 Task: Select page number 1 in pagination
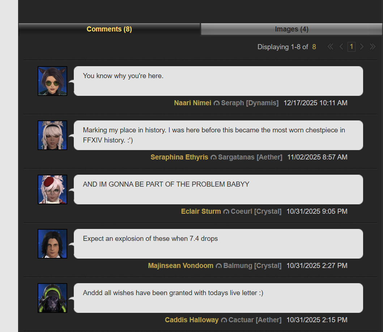[352, 47]
